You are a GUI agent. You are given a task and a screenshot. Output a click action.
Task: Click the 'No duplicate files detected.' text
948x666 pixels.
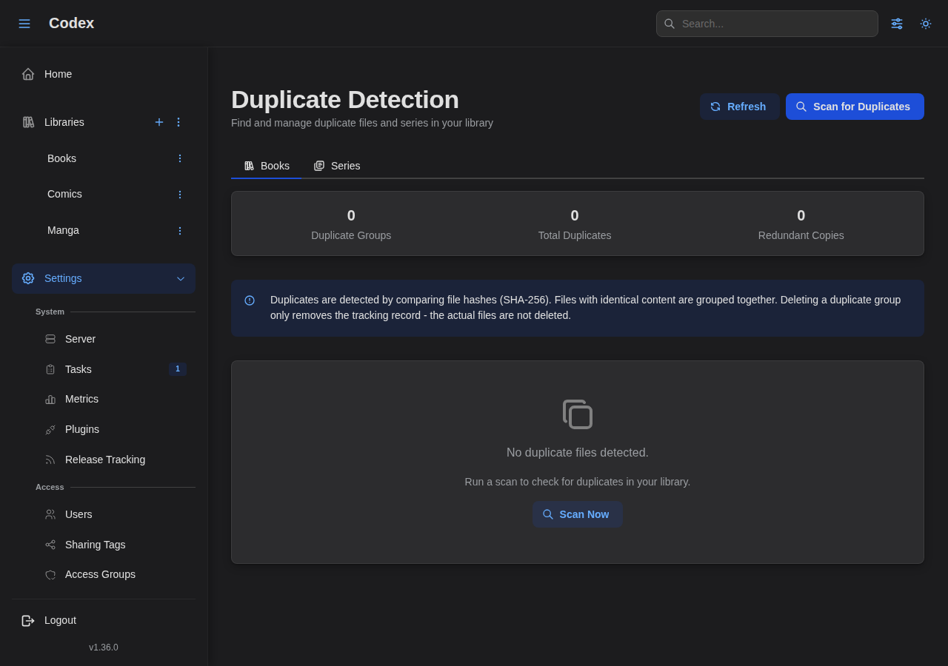pos(578,453)
